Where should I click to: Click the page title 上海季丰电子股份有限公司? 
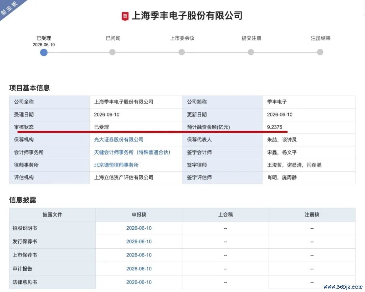point(187,16)
